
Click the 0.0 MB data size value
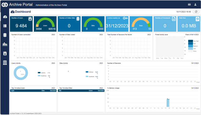coord(189,26)
